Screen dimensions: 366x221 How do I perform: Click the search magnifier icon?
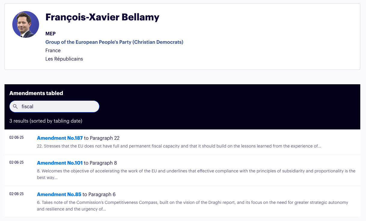click(x=15, y=106)
